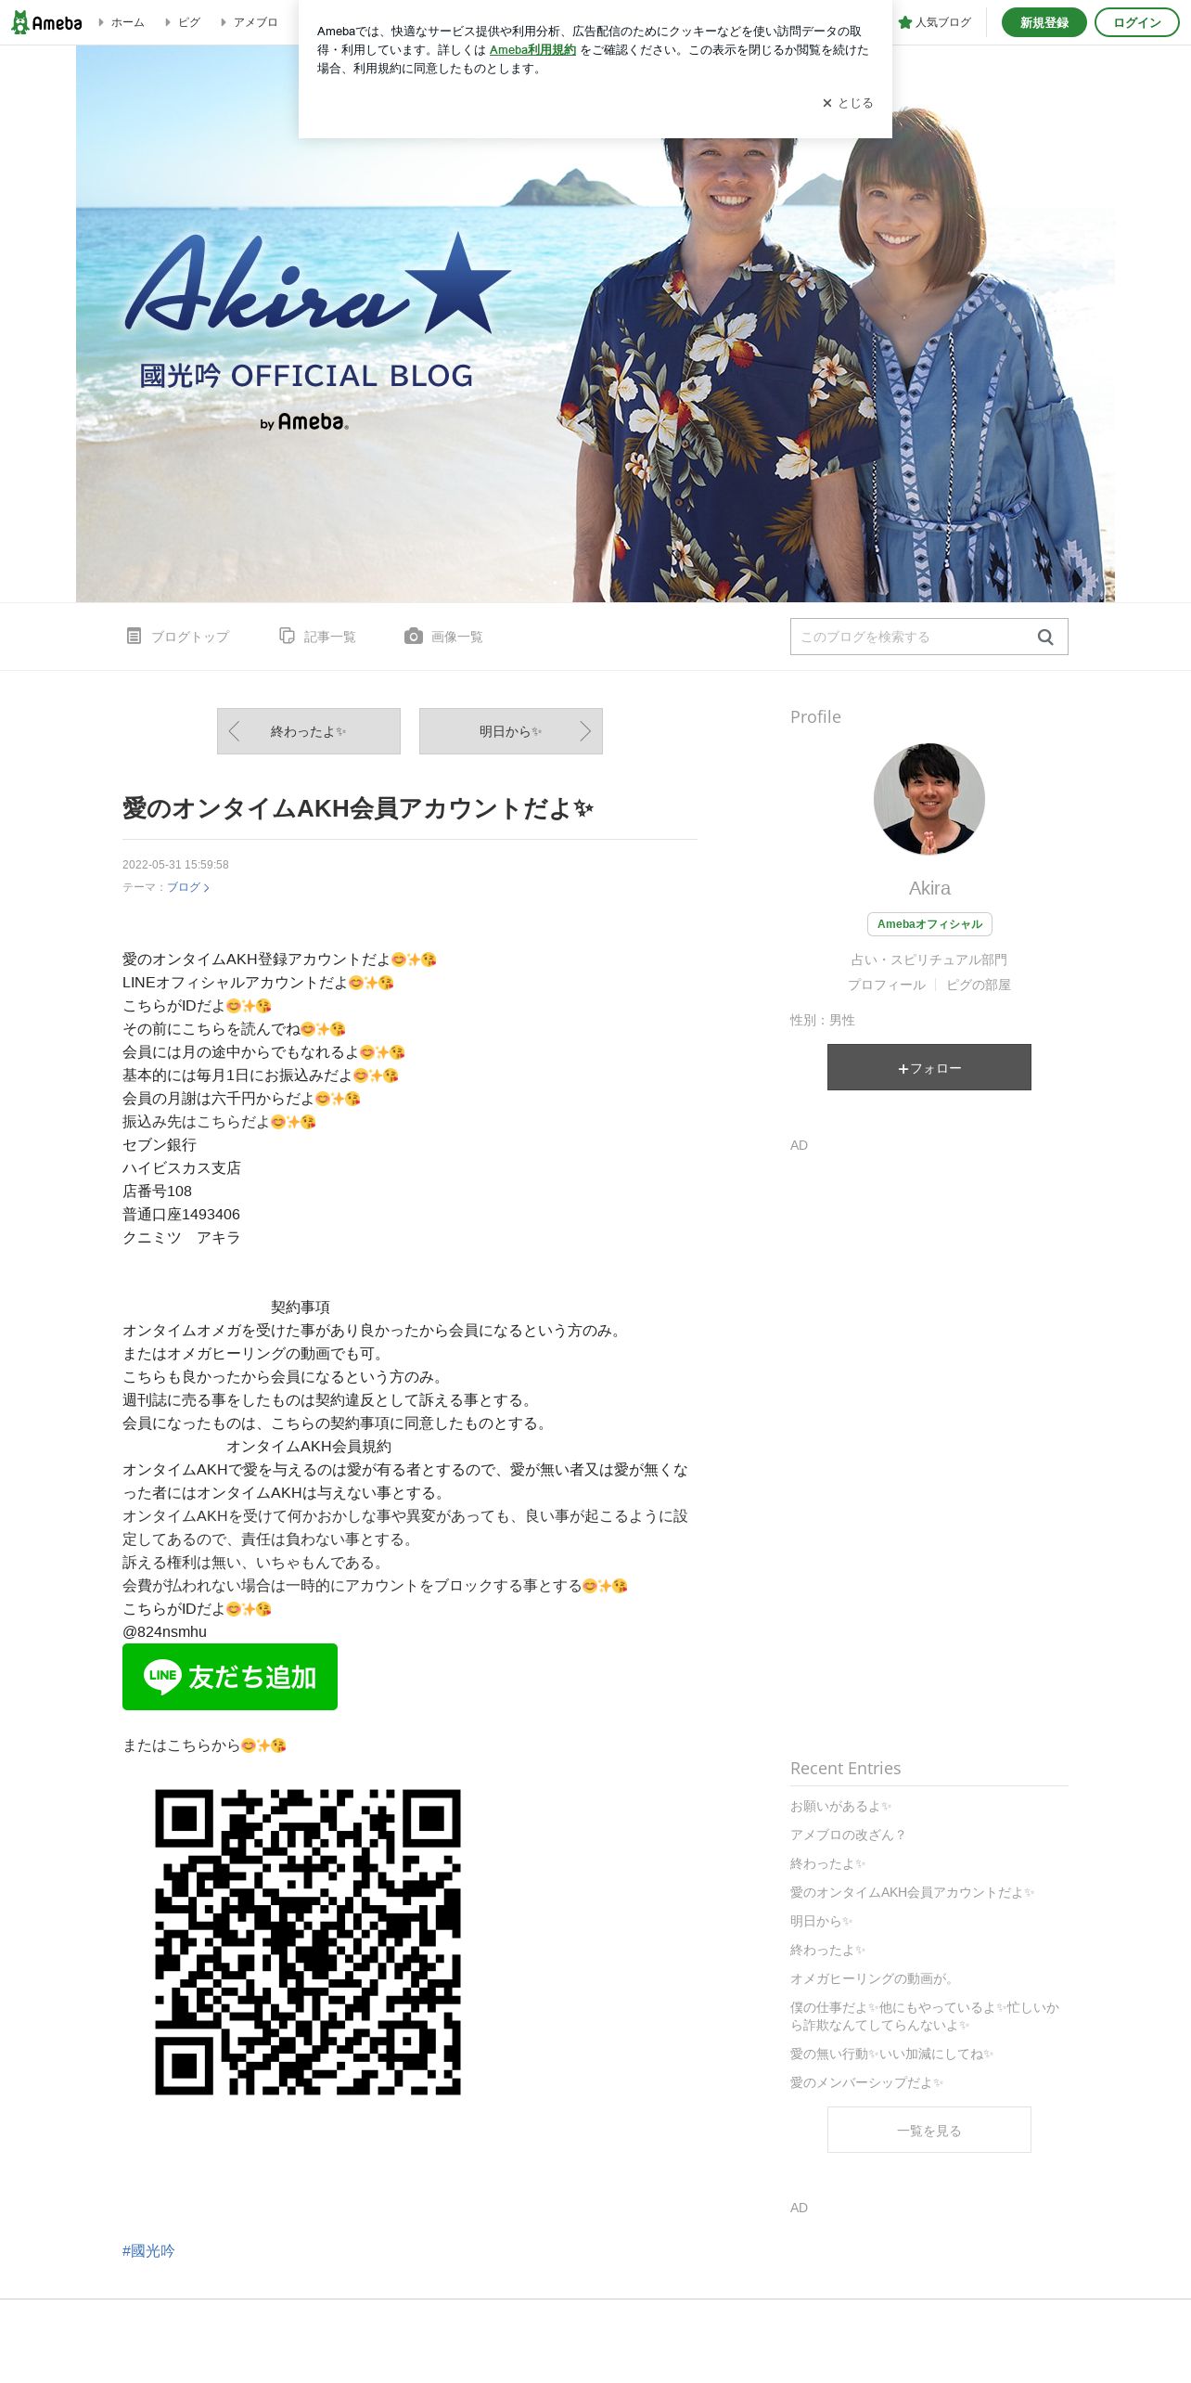Open Ameba利用規約 link in notice
Viewport: 1191px width, 2383px height.
(x=532, y=50)
